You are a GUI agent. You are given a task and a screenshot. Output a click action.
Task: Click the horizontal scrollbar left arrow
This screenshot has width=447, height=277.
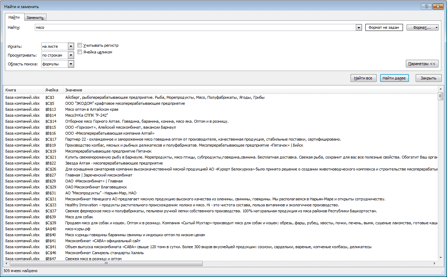[x=6, y=263]
